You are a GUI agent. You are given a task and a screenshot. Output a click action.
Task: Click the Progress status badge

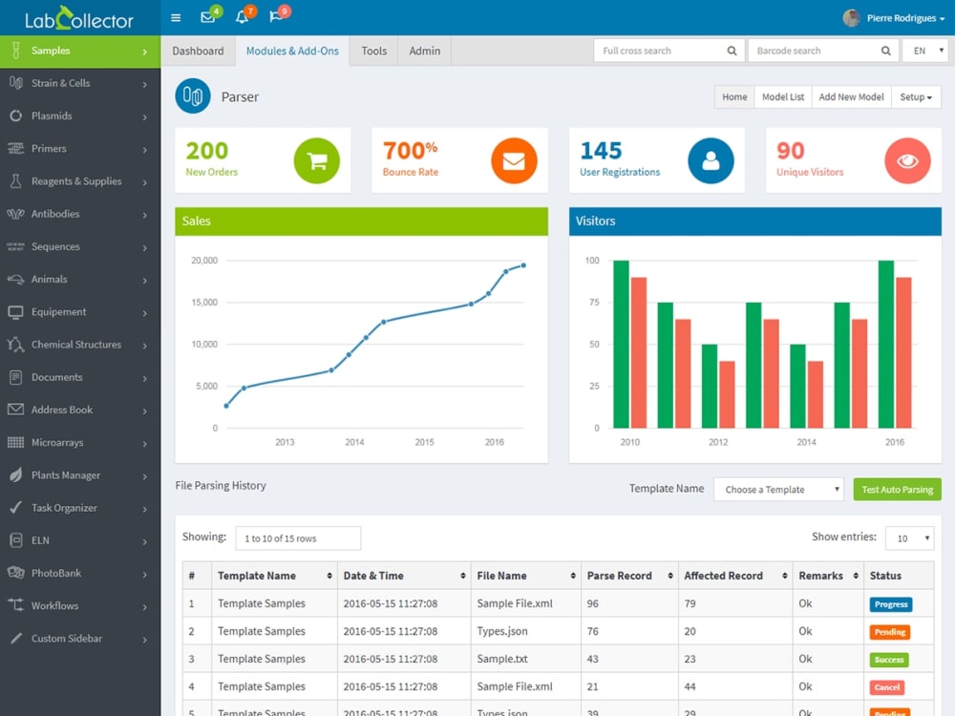(890, 604)
